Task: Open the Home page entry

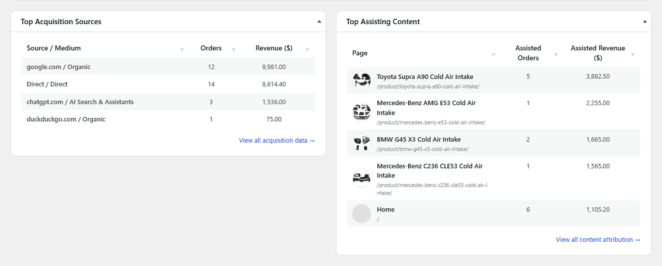Action: [x=386, y=210]
